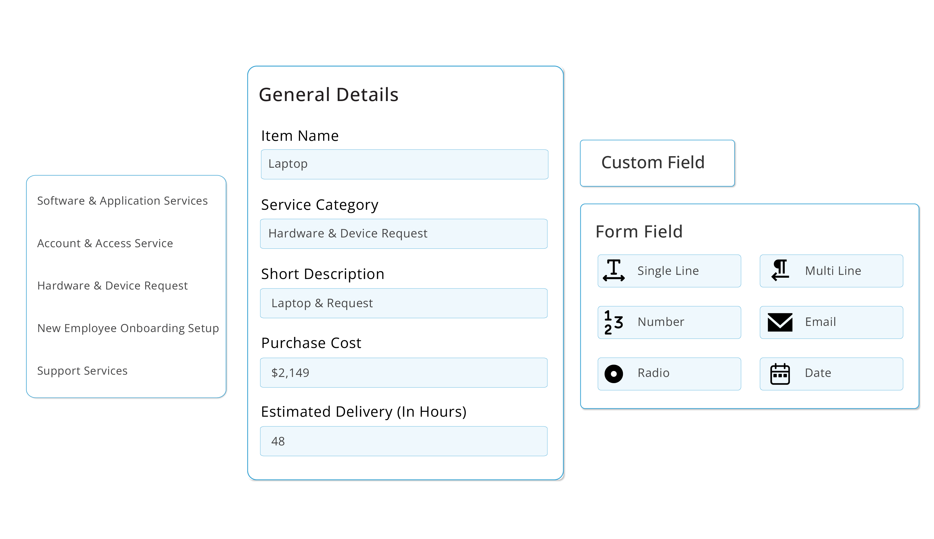Open the Service Category selector
The width and height of the screenshot is (934, 539).
coord(403,234)
